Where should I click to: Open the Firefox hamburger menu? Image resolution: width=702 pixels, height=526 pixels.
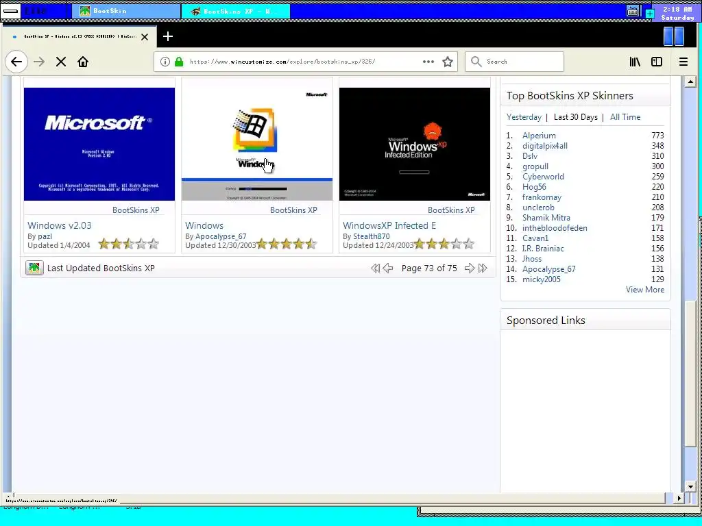(x=683, y=62)
